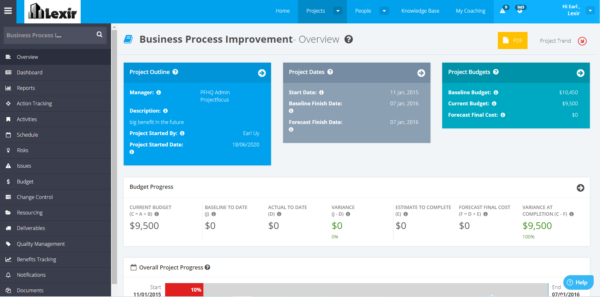Open Activities in sidebar
The image size is (600, 297).
[55, 119]
